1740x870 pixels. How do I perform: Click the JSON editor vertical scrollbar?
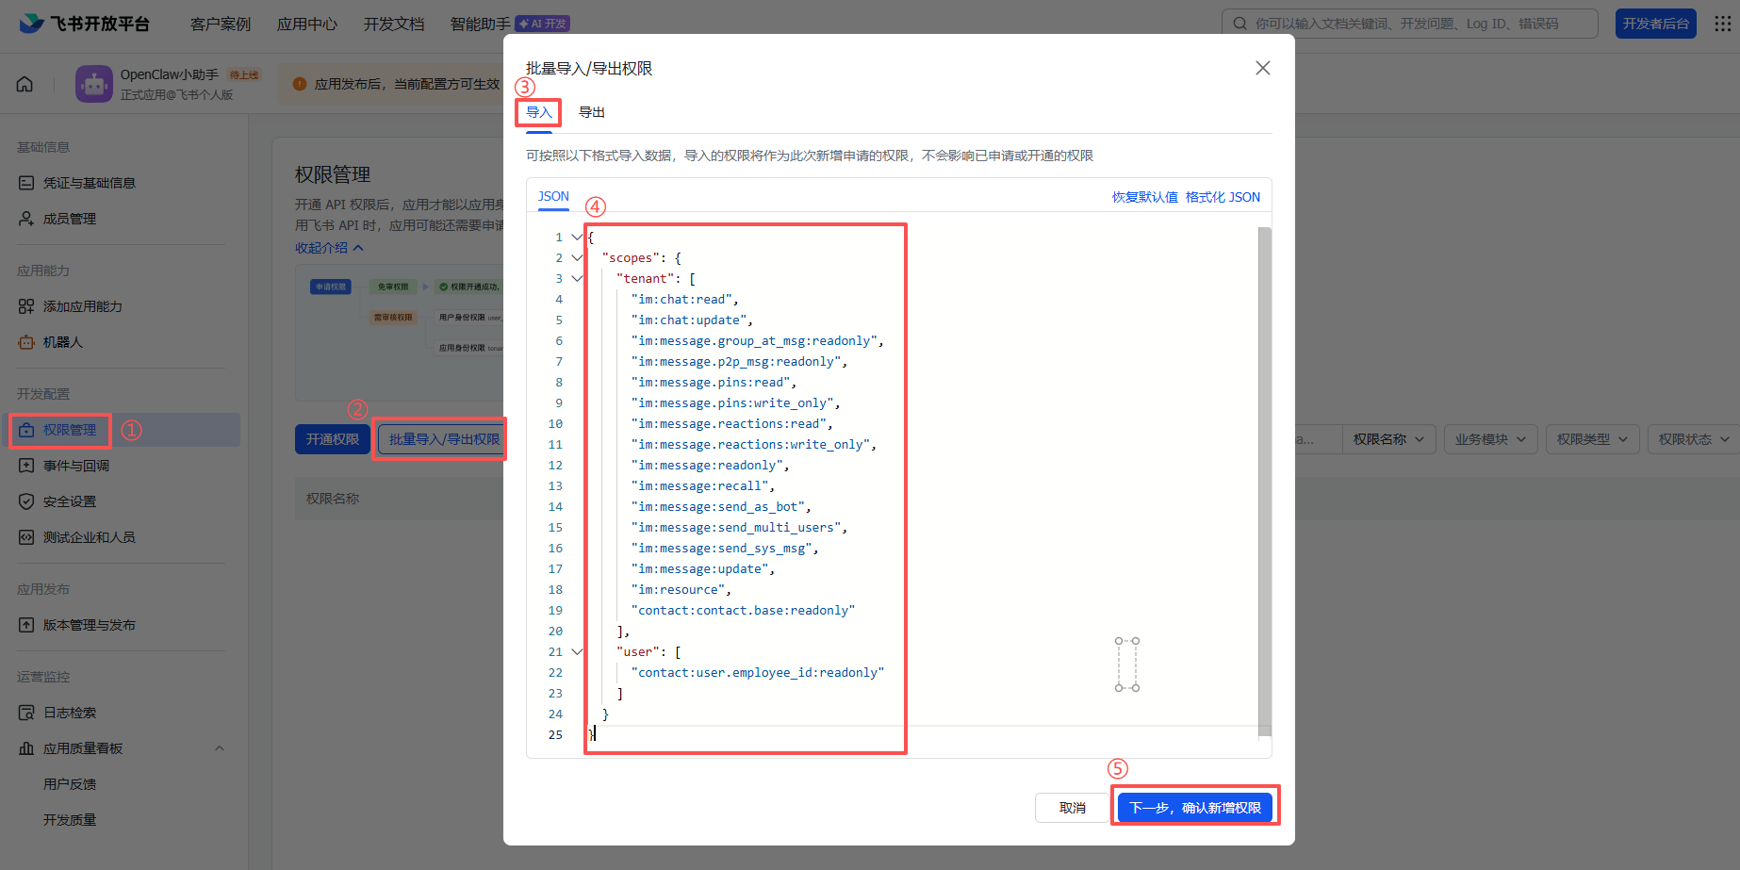click(x=1265, y=481)
